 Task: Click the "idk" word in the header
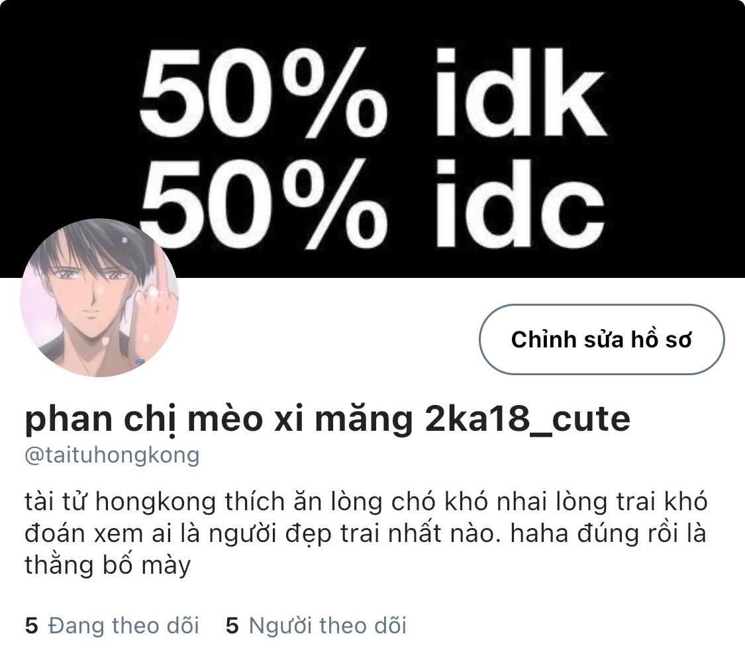(521, 92)
